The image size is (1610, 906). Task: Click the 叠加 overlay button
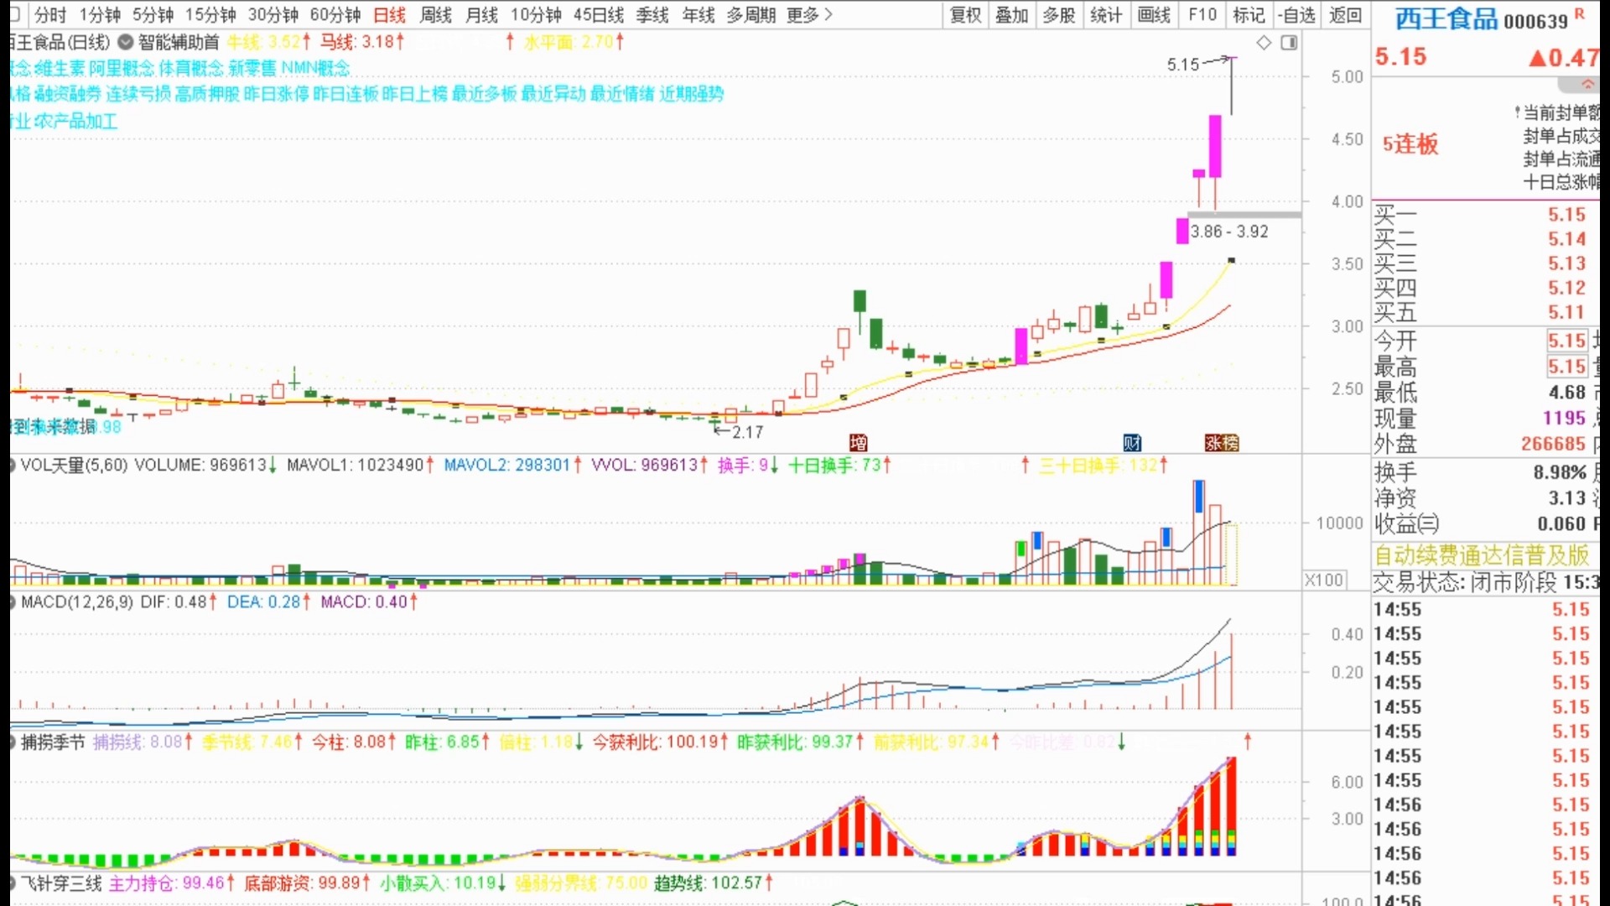[x=1012, y=15]
